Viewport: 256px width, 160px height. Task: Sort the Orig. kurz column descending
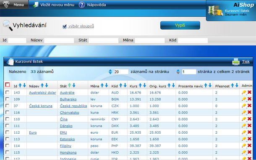point(173,85)
